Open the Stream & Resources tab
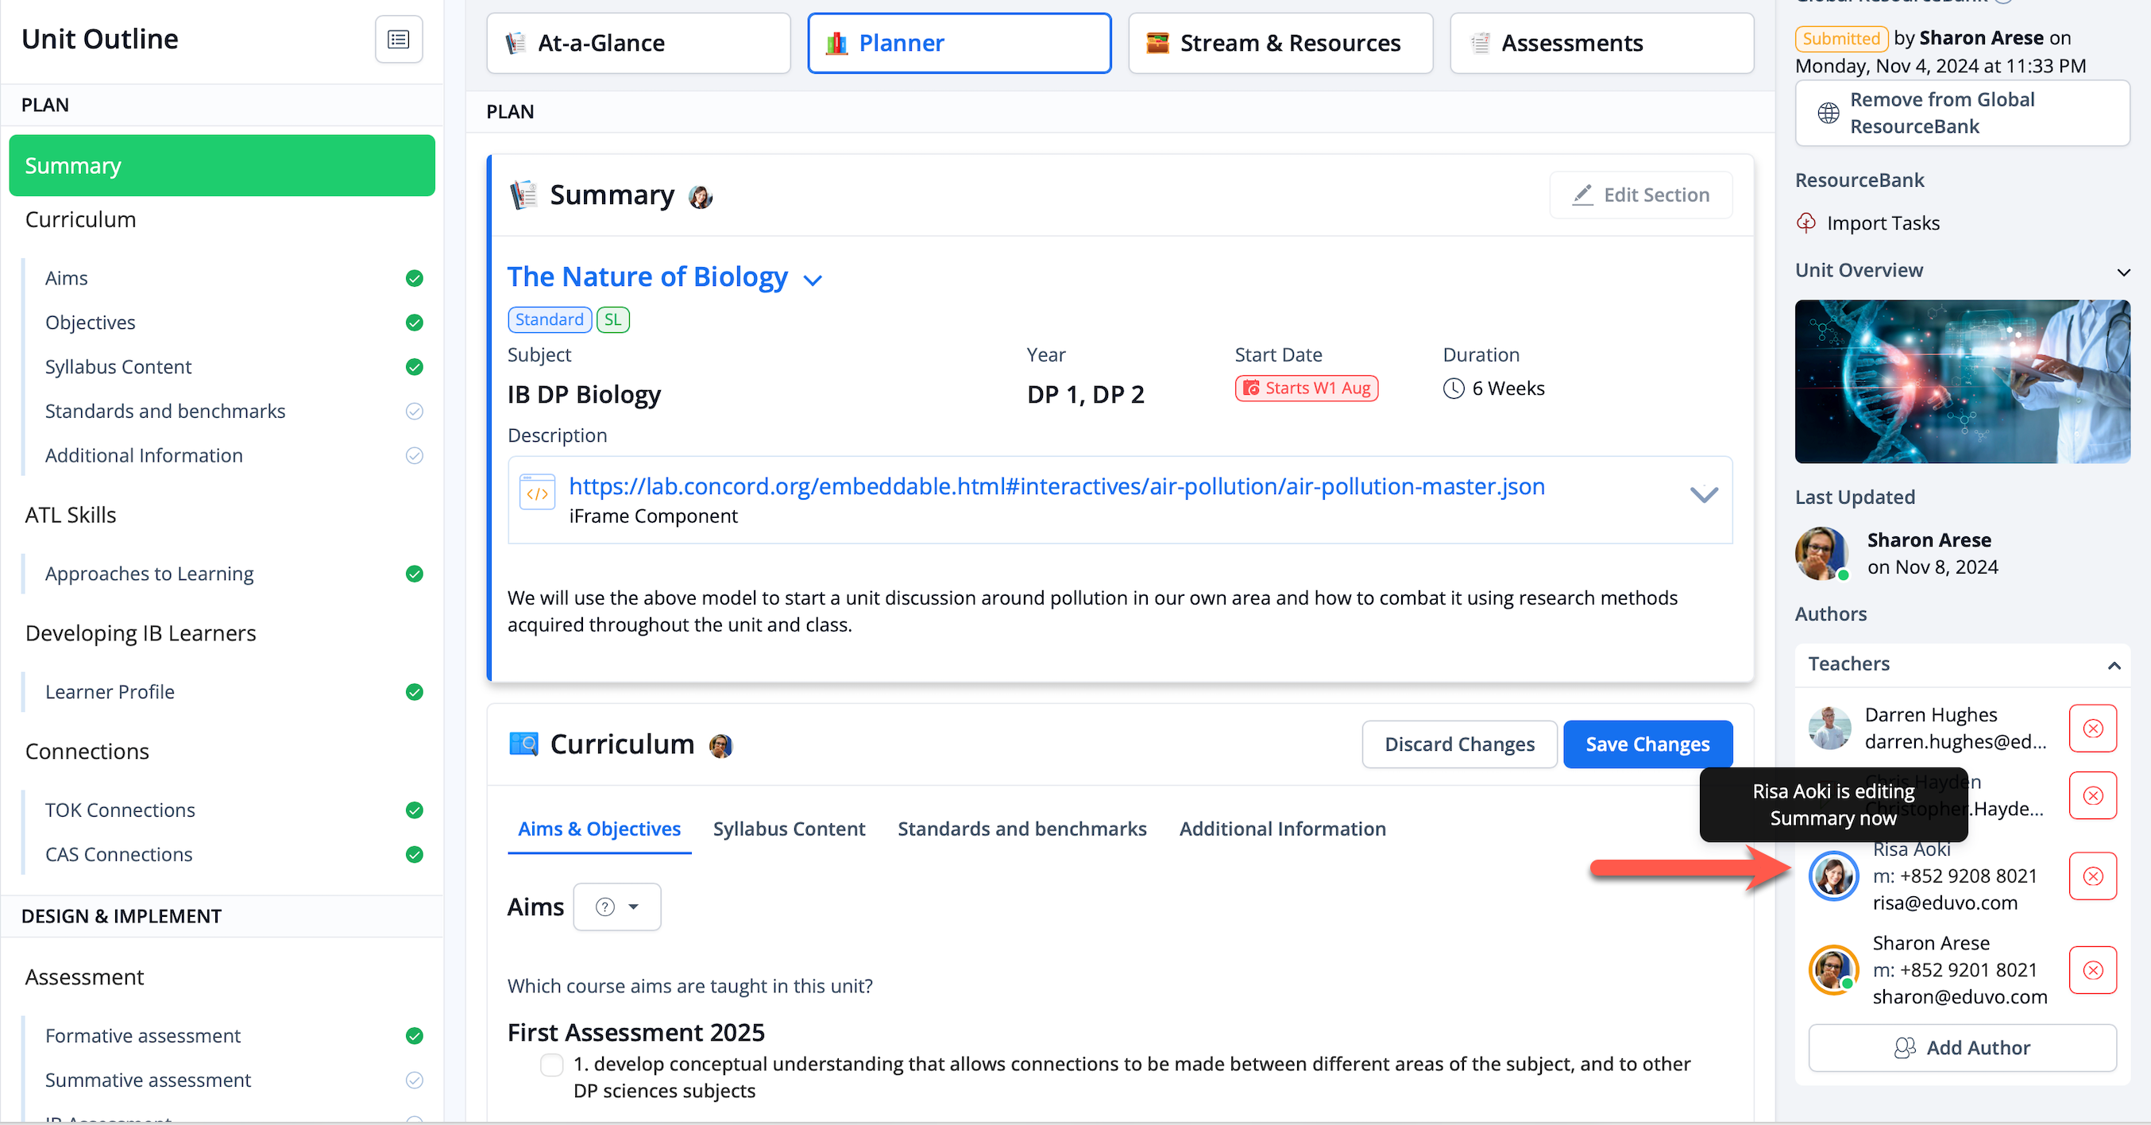2151x1125 pixels. [x=1280, y=44]
